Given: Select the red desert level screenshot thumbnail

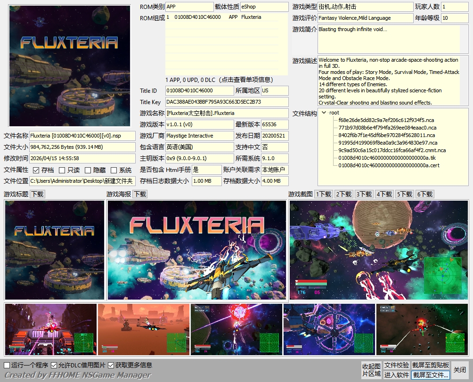Looking at the screenshot, I should [144, 329].
